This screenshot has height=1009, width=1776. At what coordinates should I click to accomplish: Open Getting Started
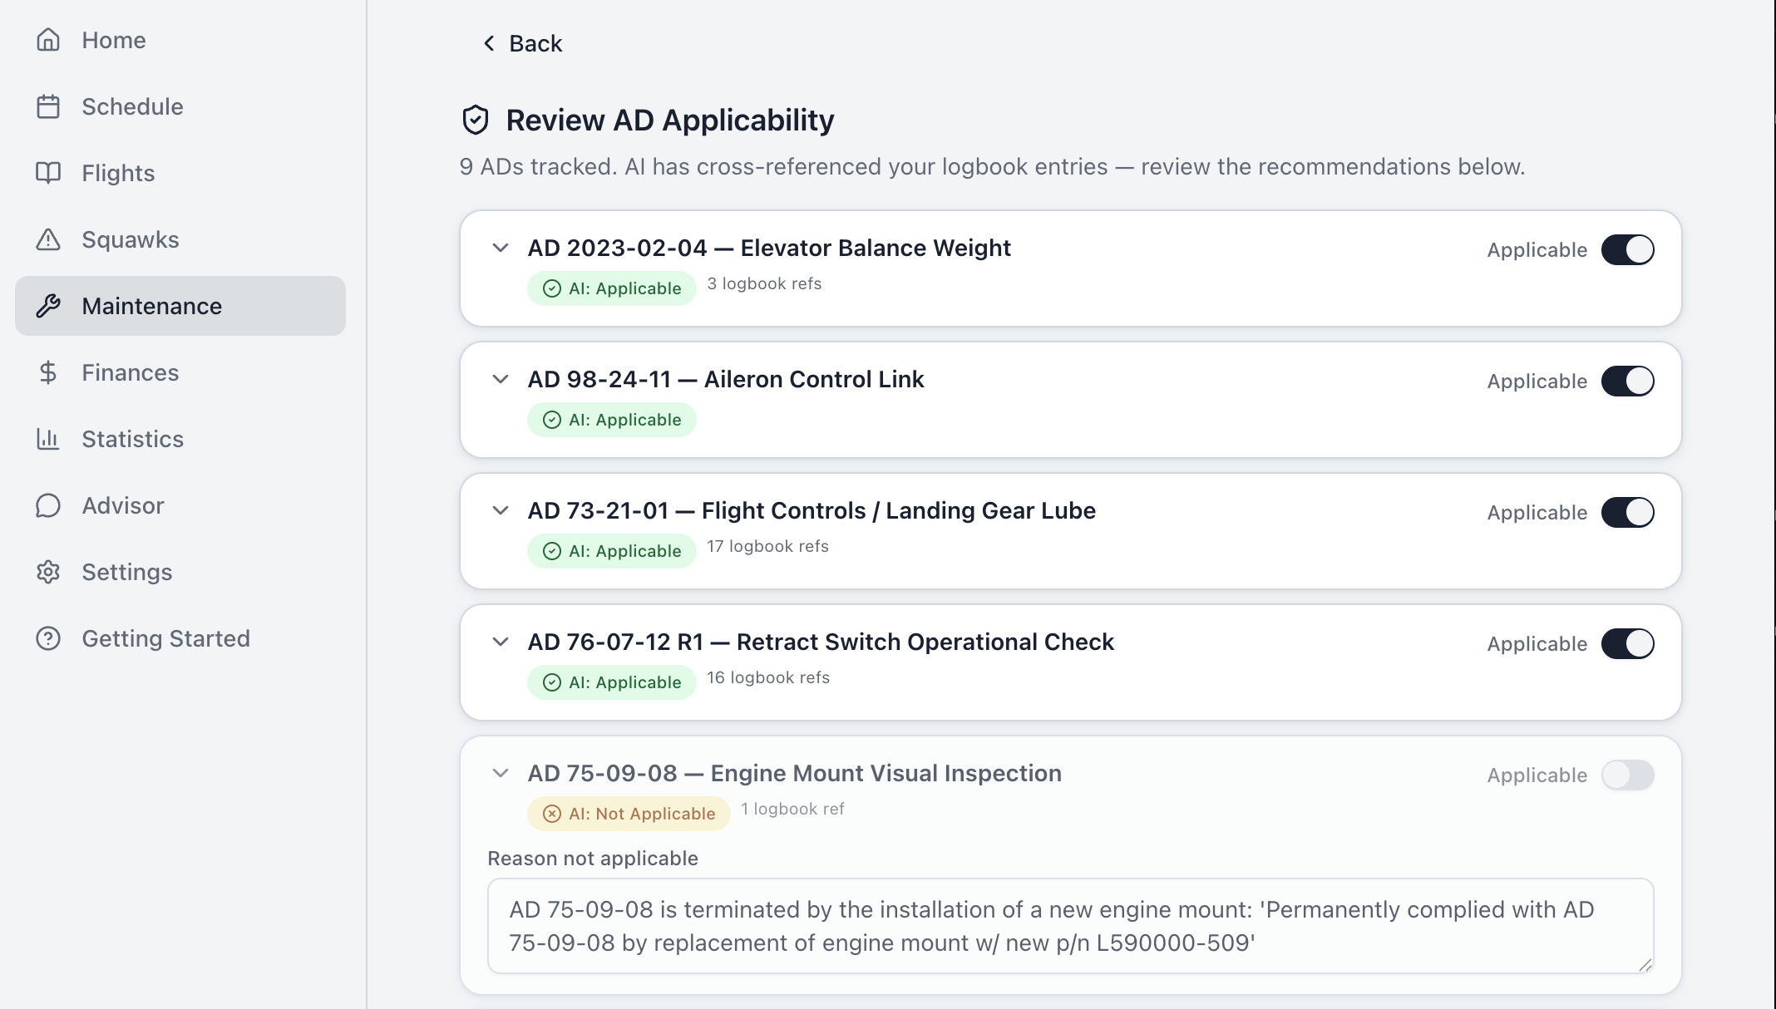click(165, 638)
